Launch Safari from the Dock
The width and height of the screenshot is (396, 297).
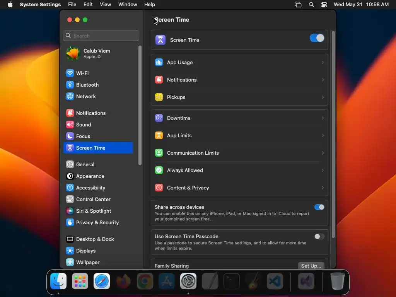coord(102,281)
